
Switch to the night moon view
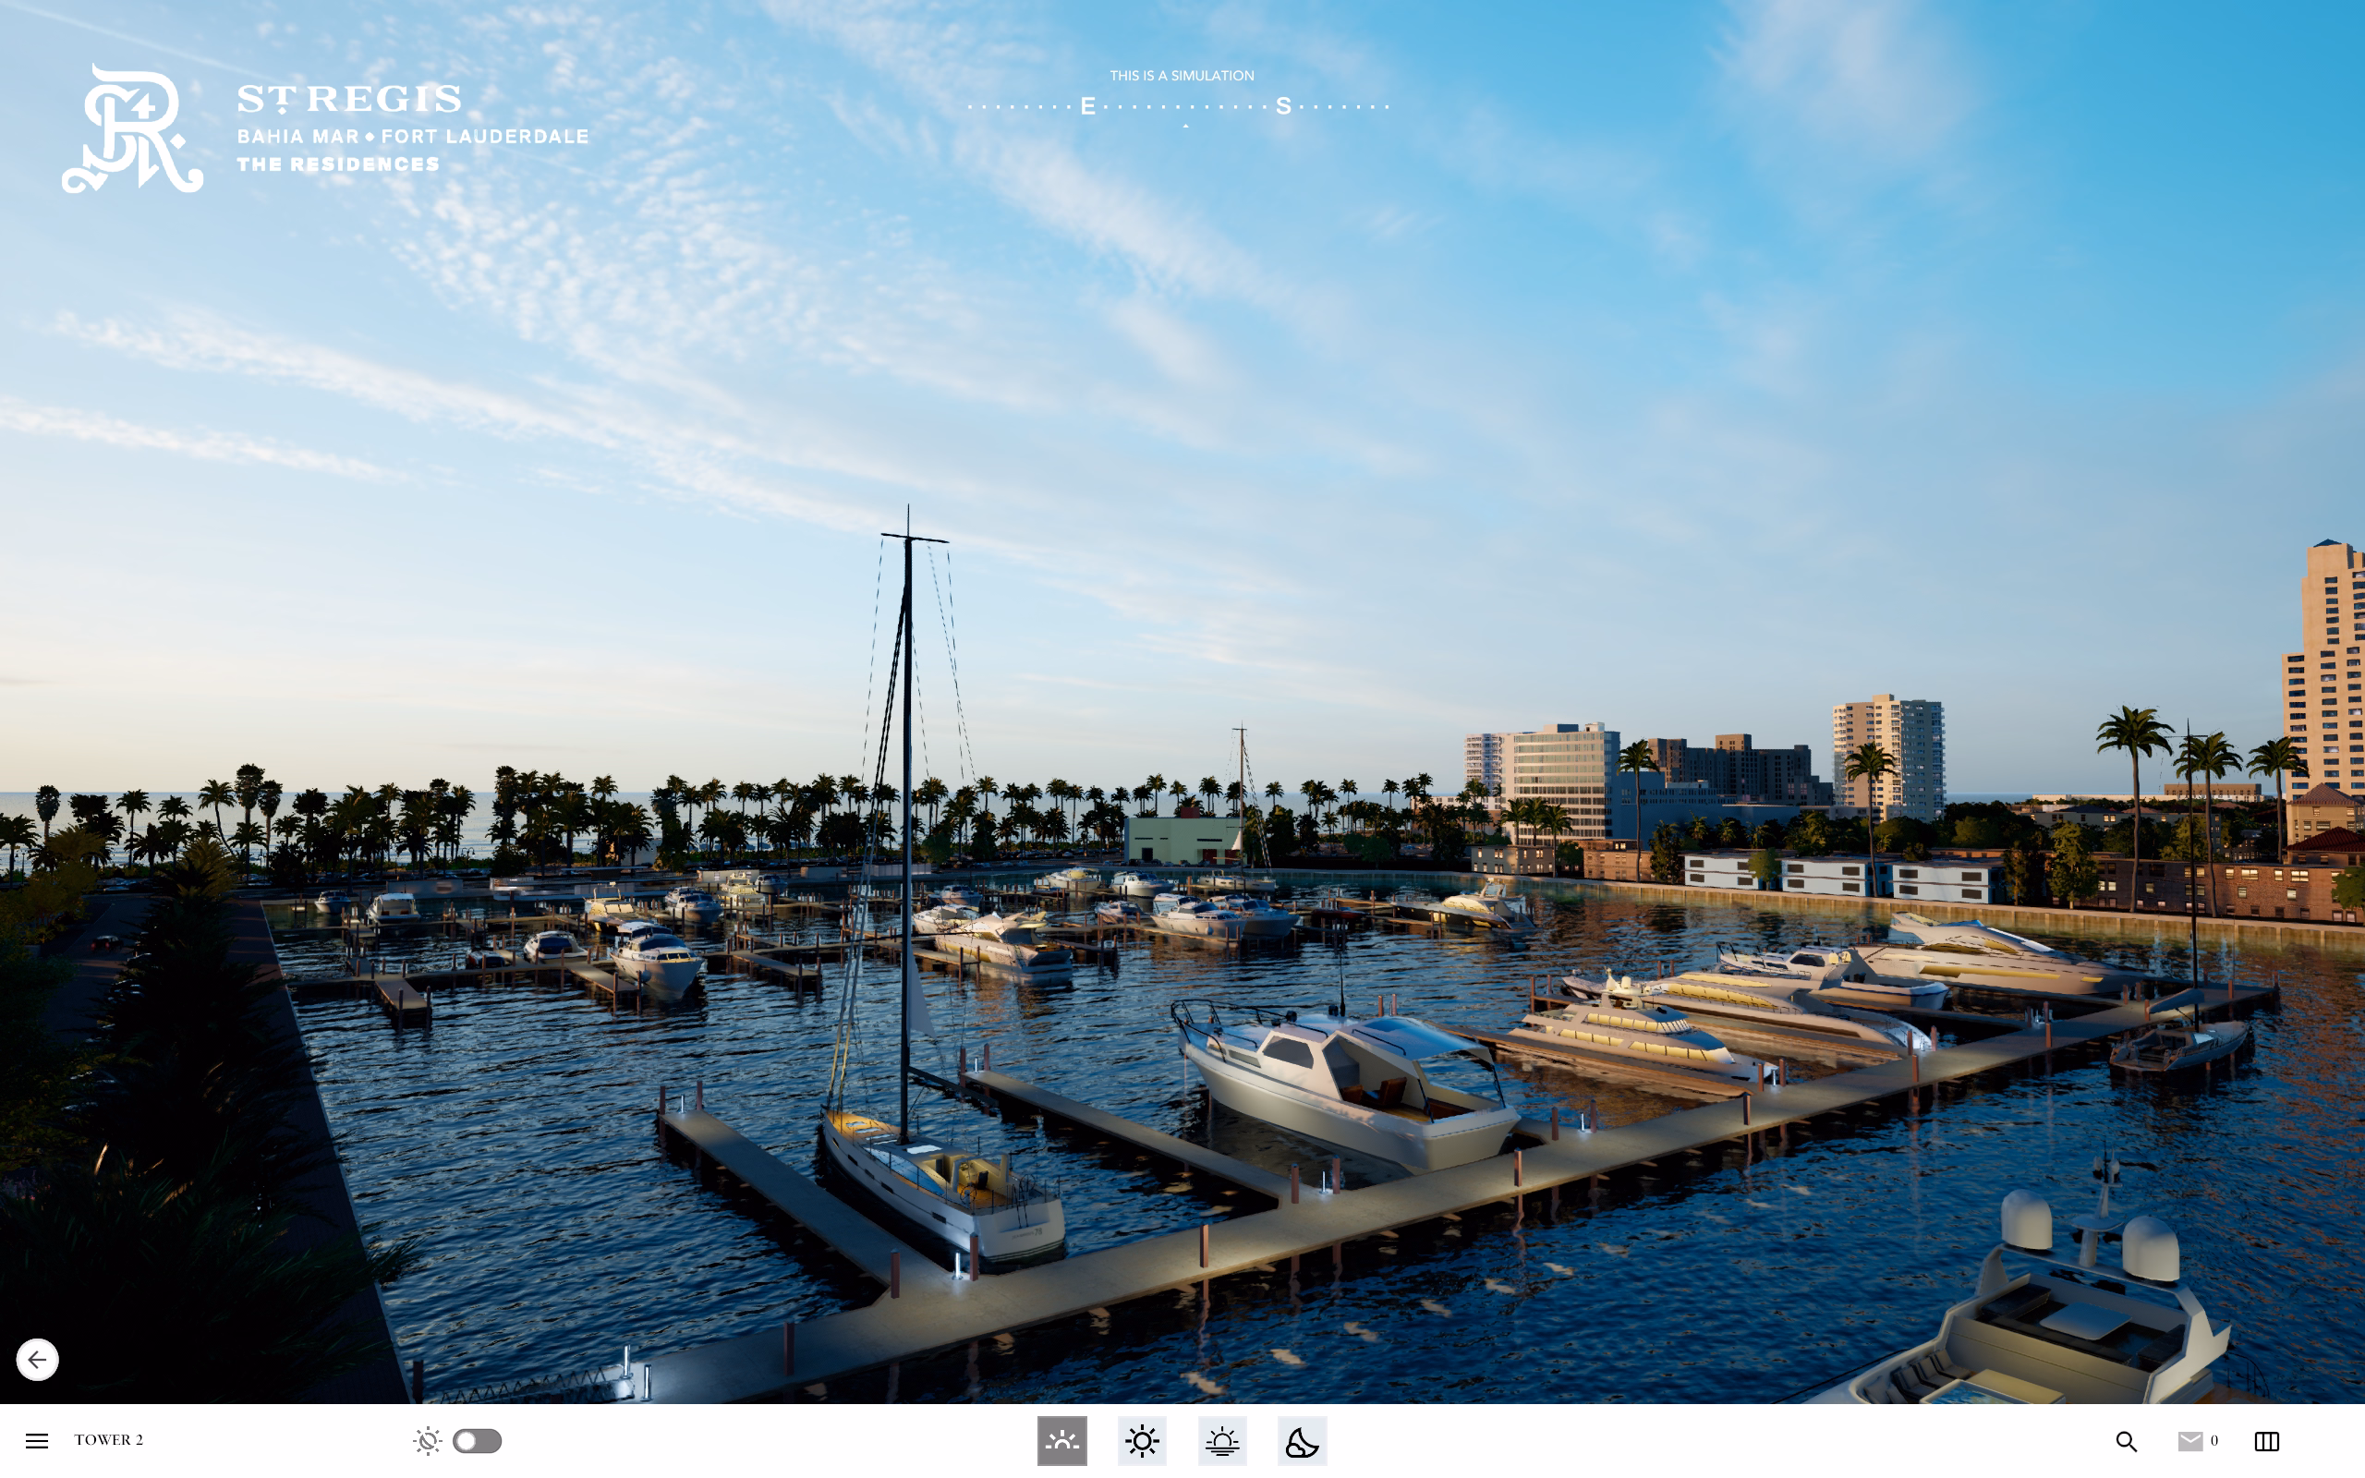pyautogui.click(x=1302, y=1440)
